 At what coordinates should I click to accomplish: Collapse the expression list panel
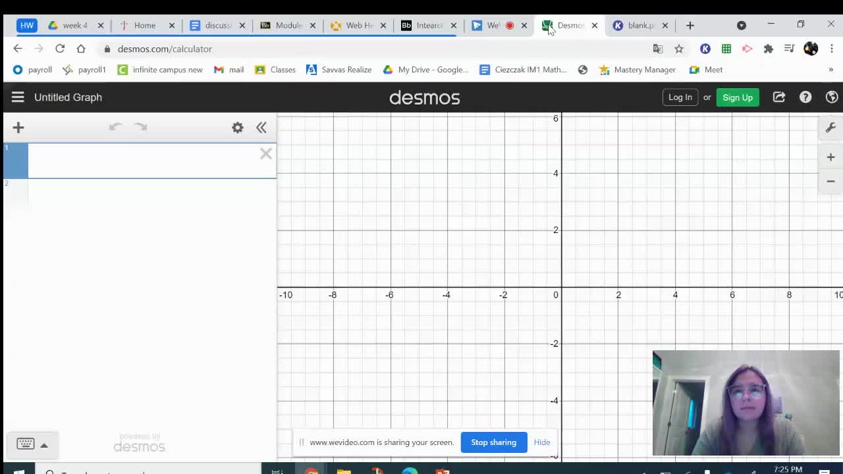point(261,128)
